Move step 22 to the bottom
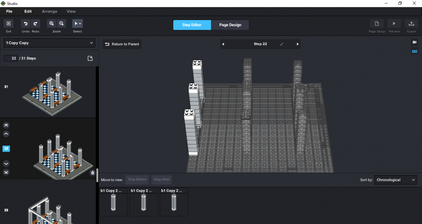Image resolution: width=422 pixels, height=224 pixels. click(6, 172)
